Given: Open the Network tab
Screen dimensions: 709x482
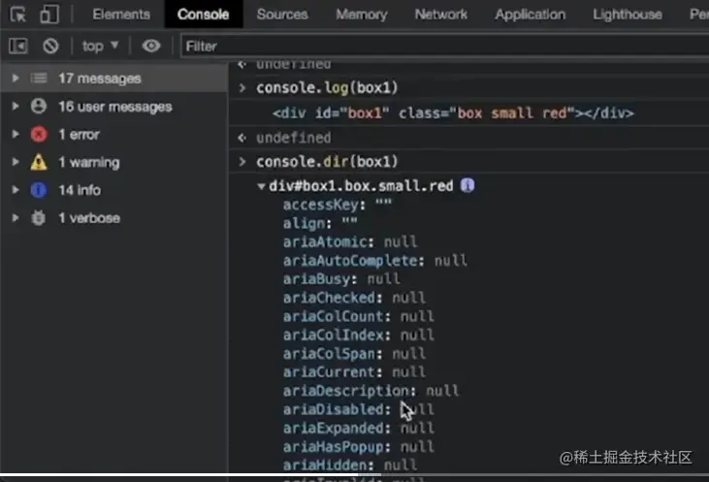Looking at the screenshot, I should tap(441, 15).
